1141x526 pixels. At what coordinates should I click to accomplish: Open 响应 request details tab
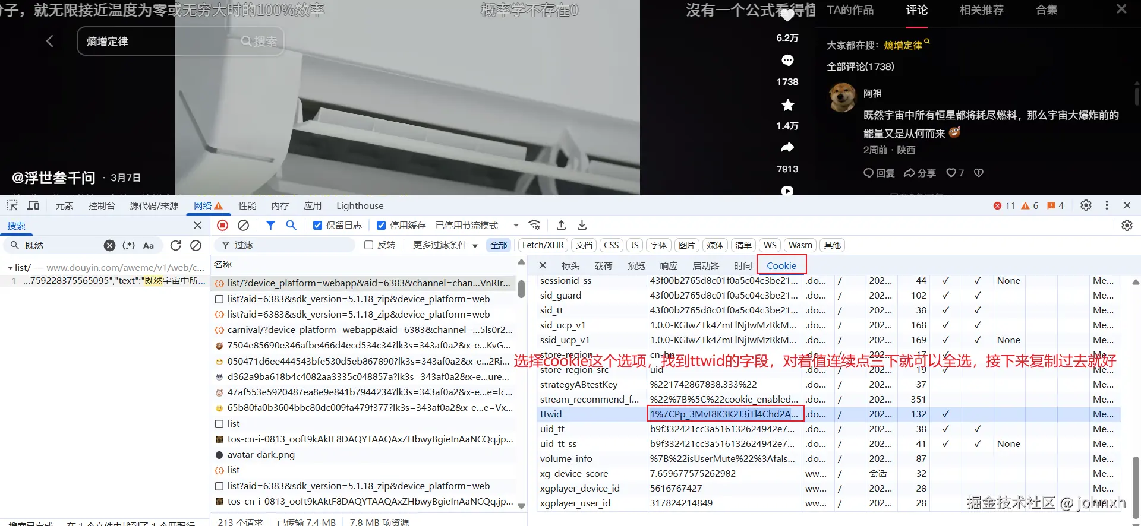tap(669, 265)
